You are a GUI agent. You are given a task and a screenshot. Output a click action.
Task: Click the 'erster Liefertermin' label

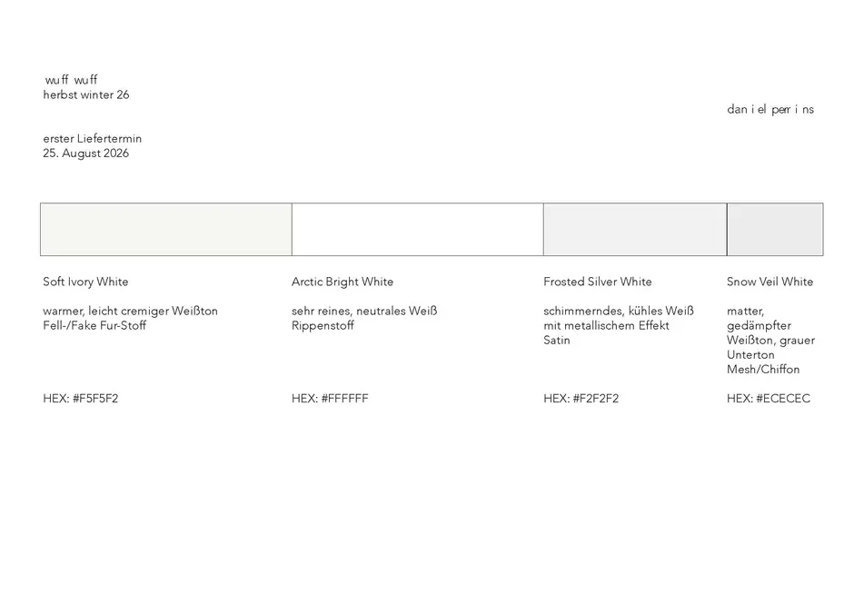pyautogui.click(x=93, y=138)
